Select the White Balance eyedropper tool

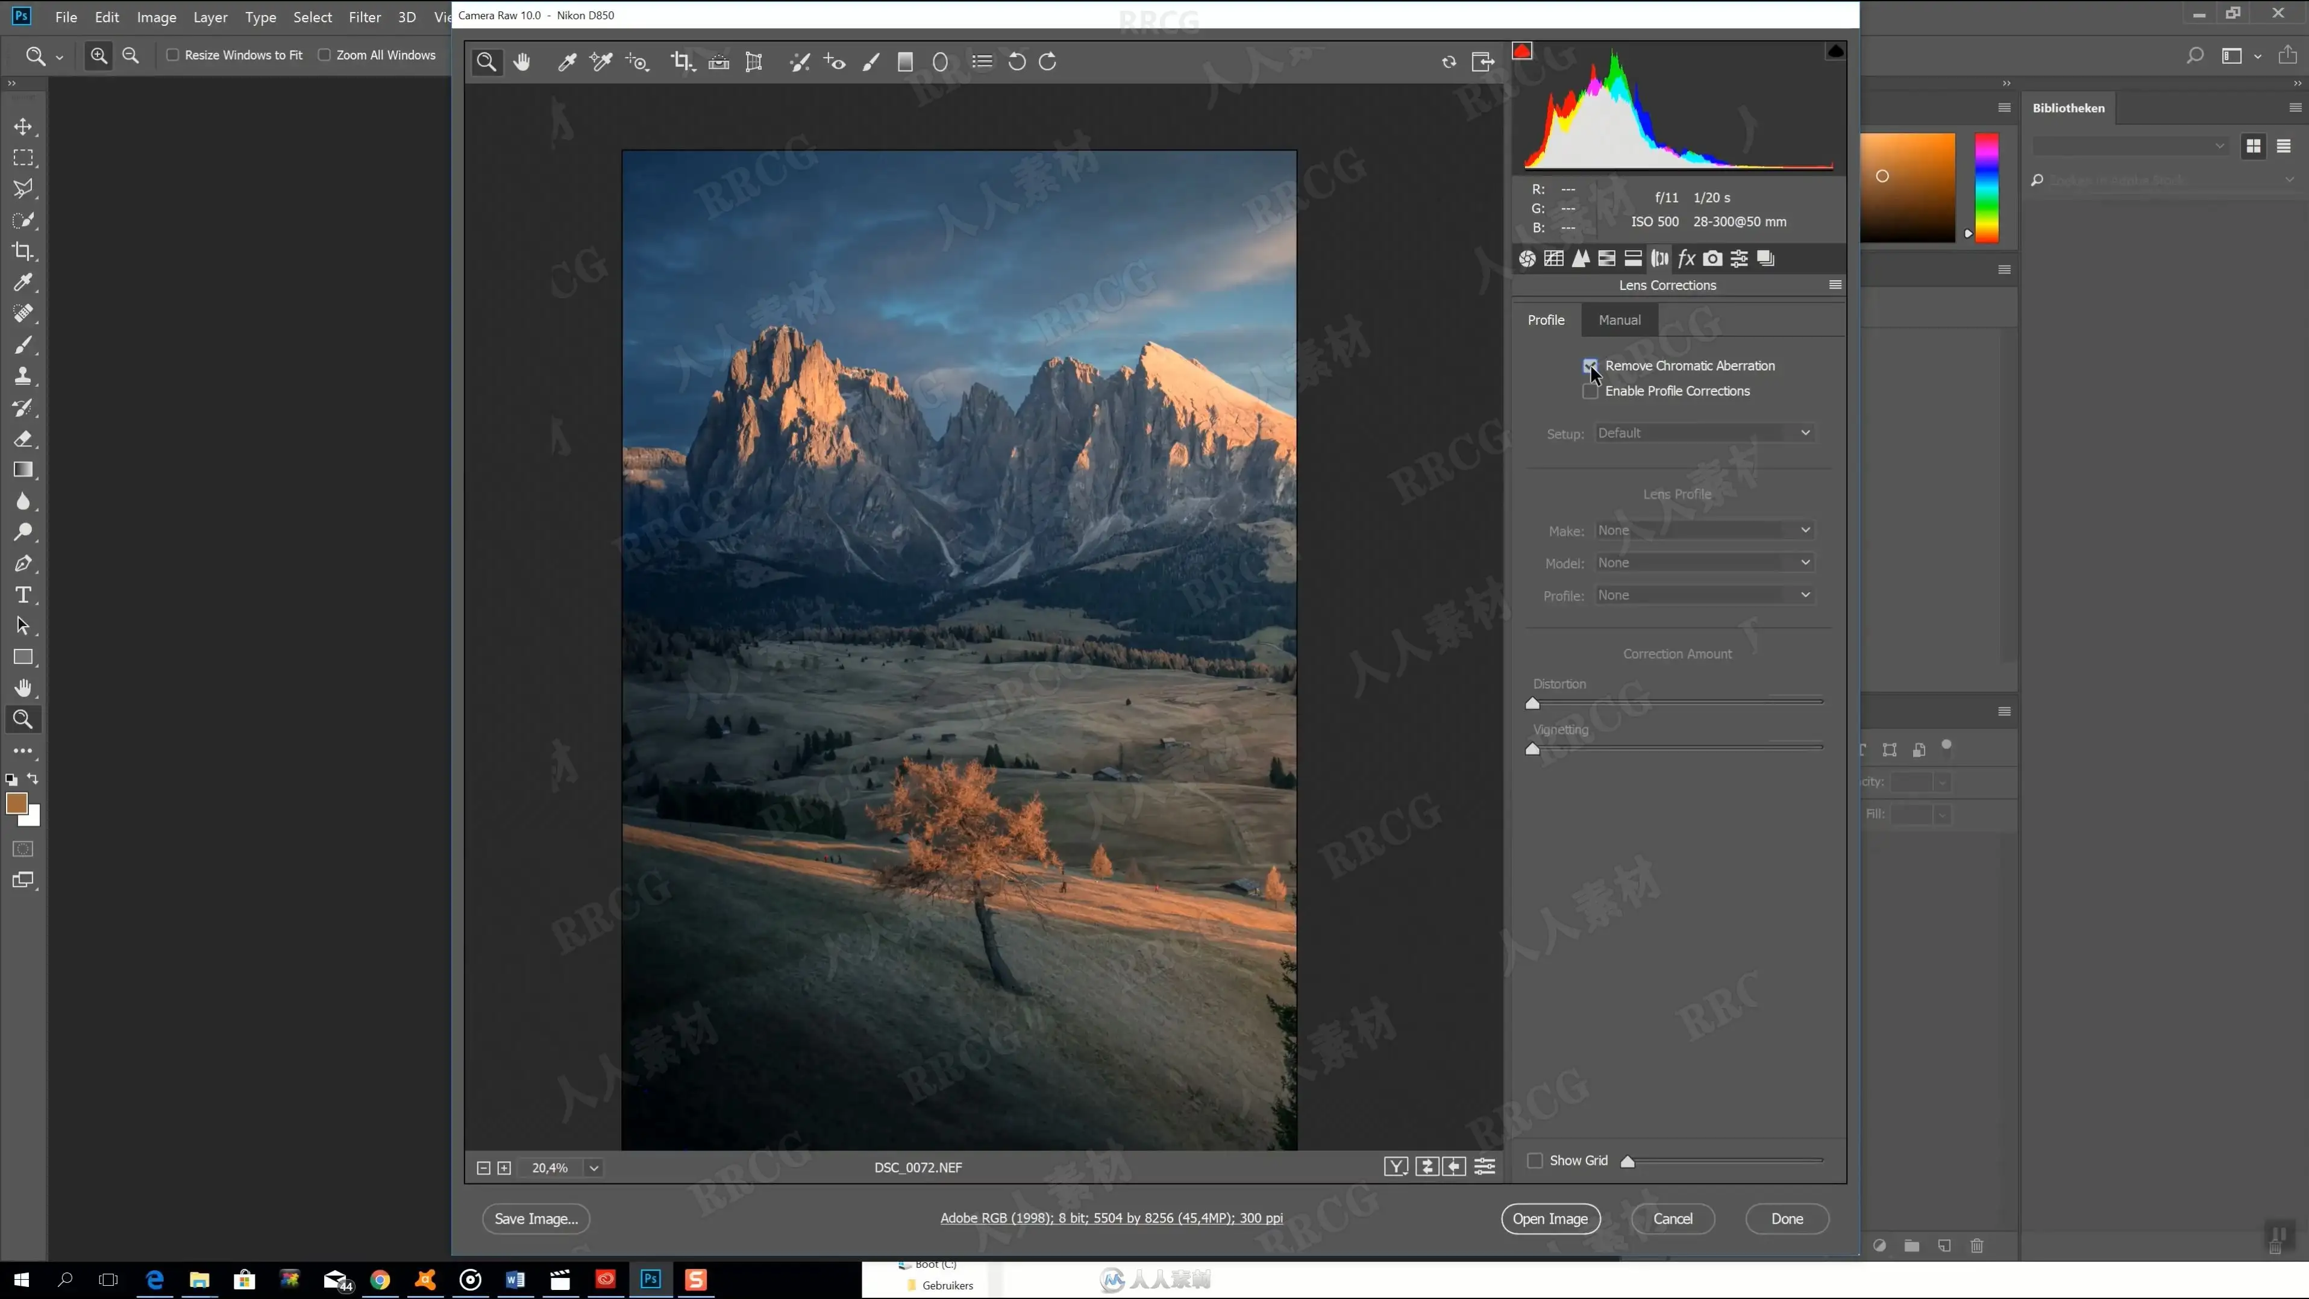566,62
